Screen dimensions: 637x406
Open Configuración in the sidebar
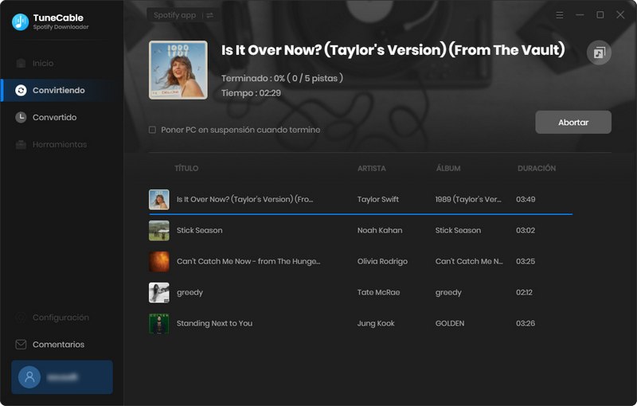pyautogui.click(x=60, y=318)
